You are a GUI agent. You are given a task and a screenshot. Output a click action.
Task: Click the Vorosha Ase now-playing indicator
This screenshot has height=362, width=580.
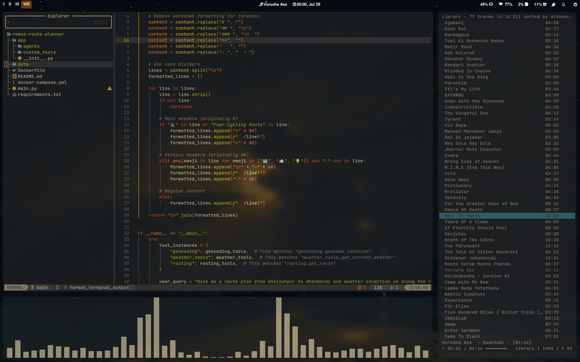pos(273,4)
